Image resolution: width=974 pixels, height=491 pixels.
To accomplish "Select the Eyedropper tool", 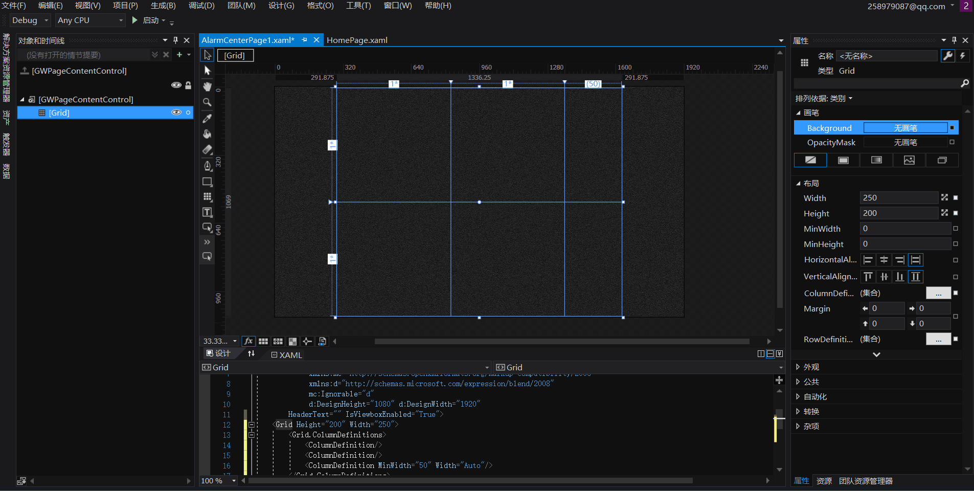I will click(207, 119).
